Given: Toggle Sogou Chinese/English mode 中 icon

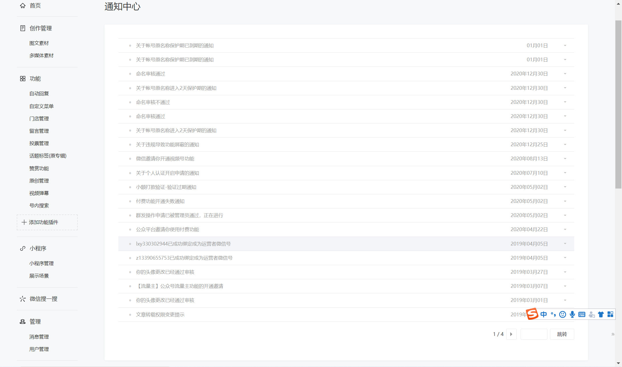Looking at the screenshot, I should pyautogui.click(x=543, y=314).
